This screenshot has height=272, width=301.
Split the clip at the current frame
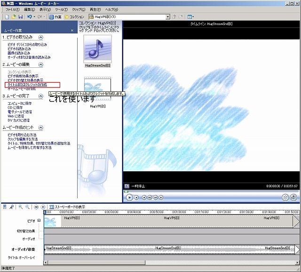285,198
